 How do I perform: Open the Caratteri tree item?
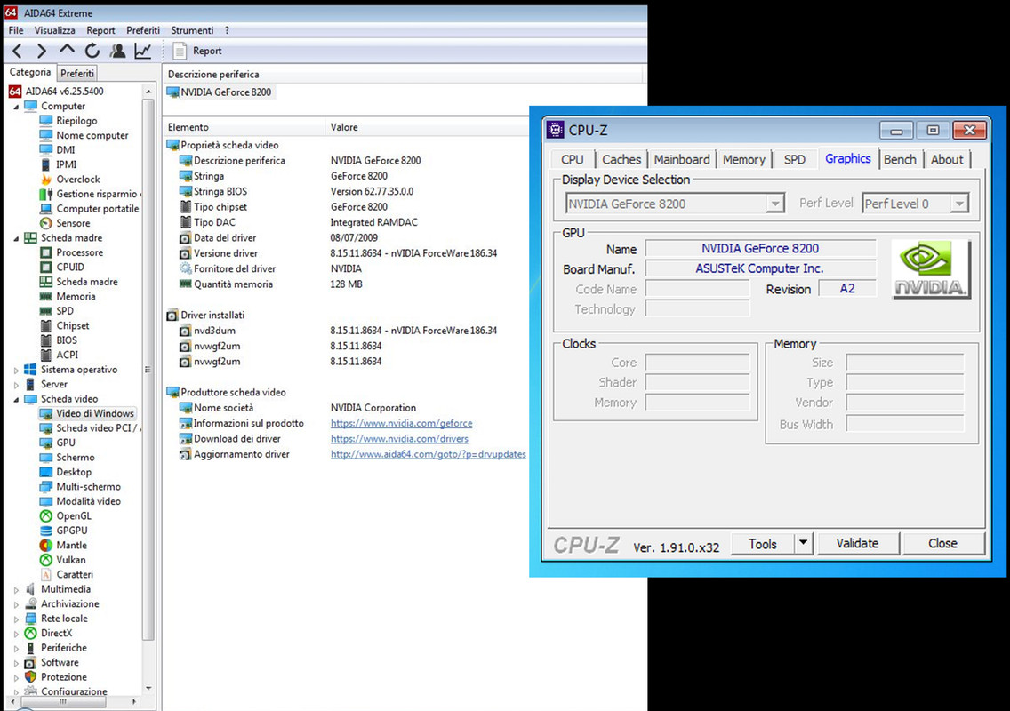coord(75,574)
